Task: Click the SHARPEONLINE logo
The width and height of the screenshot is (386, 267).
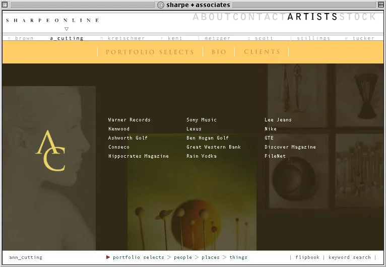Action: [x=53, y=20]
